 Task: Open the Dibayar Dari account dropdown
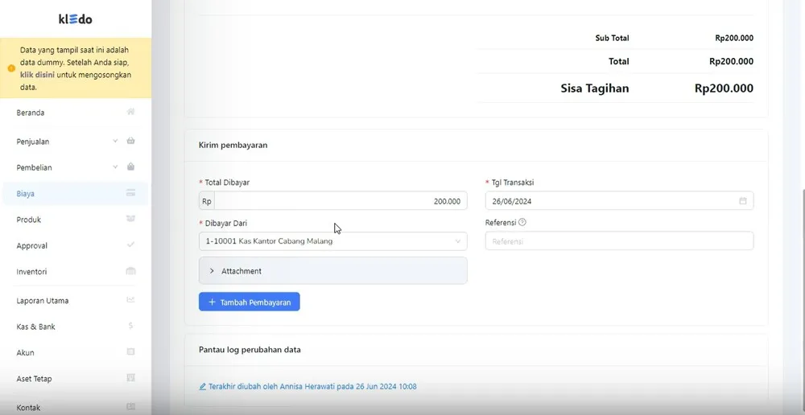point(333,241)
